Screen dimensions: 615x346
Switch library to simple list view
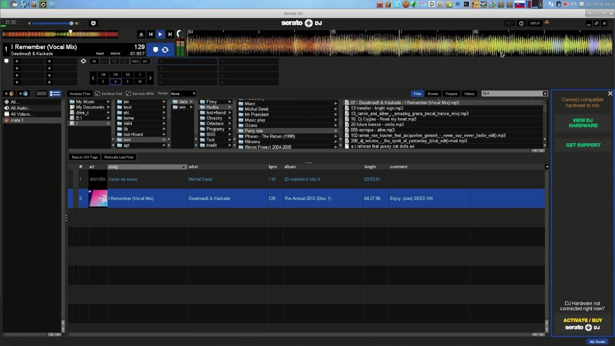click(42, 93)
